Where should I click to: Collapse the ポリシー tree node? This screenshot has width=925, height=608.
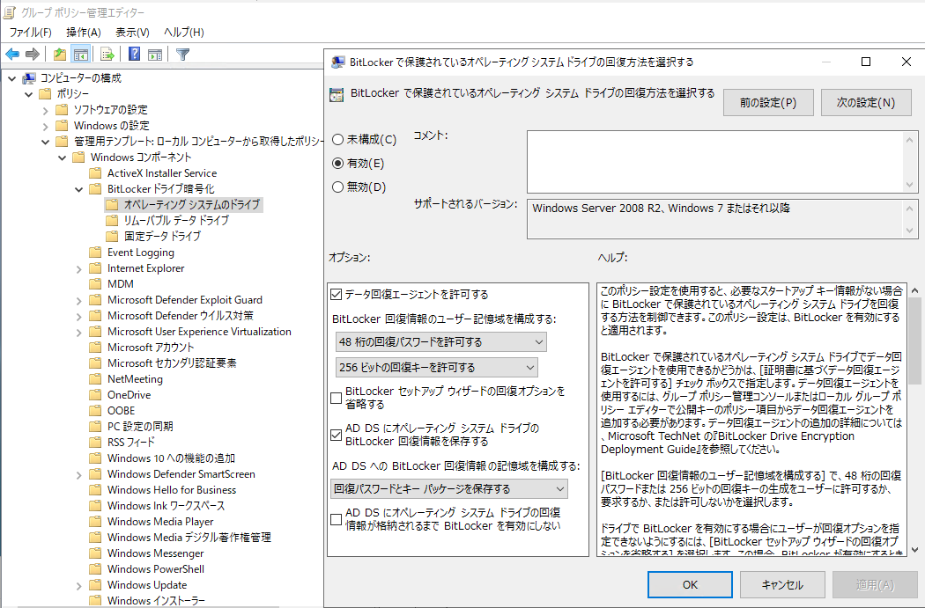[28, 94]
